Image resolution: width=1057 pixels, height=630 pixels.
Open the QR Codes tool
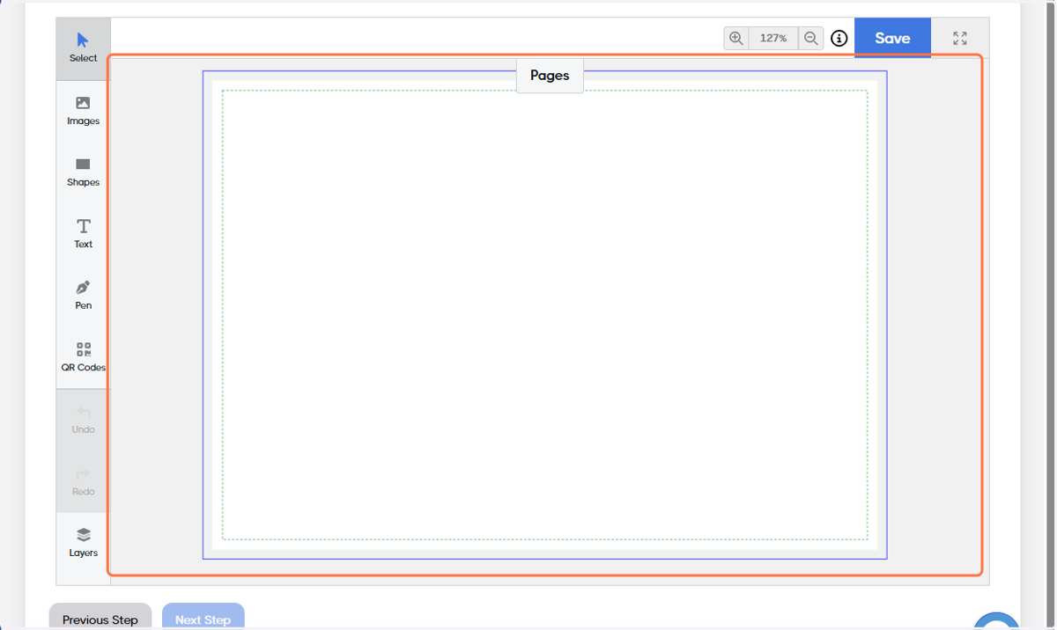[x=83, y=357]
